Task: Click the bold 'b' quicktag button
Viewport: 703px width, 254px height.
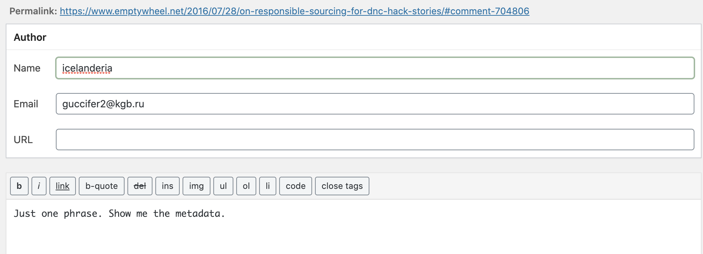Action: [x=19, y=186]
